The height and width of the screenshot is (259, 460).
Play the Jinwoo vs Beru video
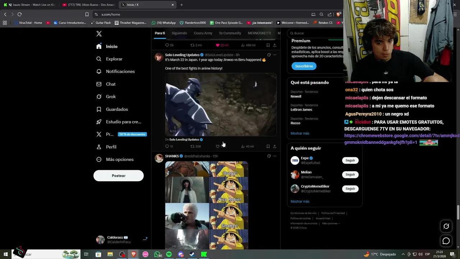[x=221, y=105]
